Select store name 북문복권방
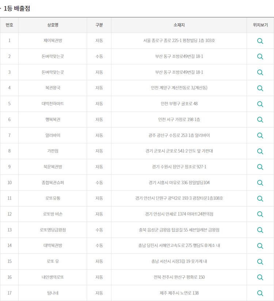Image resolution: width=274 pixels, height=301 pixels. [x=53, y=167]
